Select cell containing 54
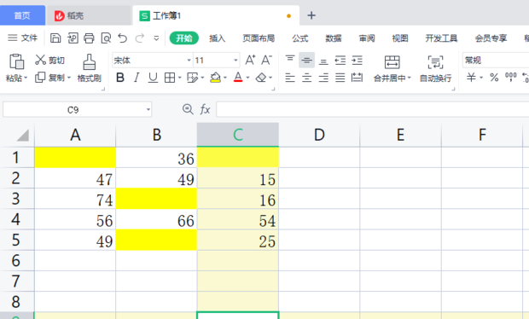Viewport: 529px width, 319px height. (238, 219)
